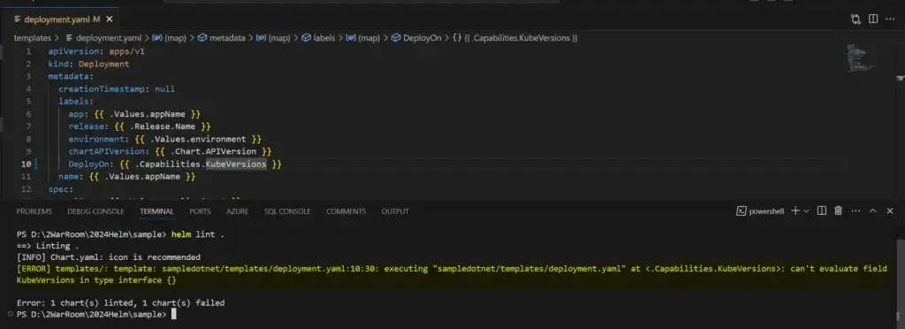Image resolution: width=905 pixels, height=329 pixels.
Task: Close the deployment.yaml editor tab
Action: 109,19
